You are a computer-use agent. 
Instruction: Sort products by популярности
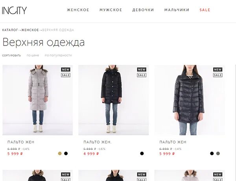58,55
